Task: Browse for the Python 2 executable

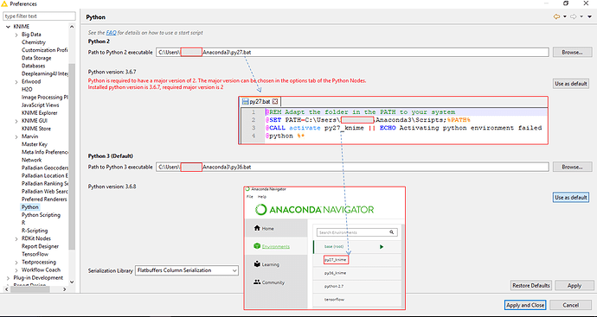Action: [572, 52]
